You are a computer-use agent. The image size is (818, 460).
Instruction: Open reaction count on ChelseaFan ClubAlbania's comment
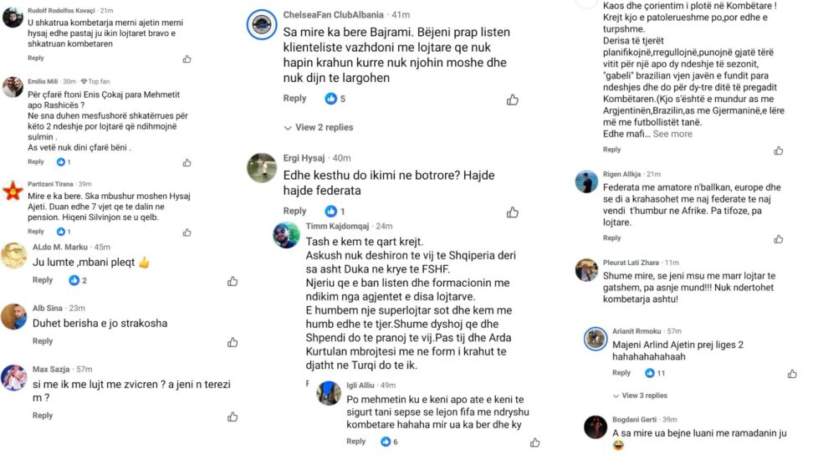pos(335,99)
